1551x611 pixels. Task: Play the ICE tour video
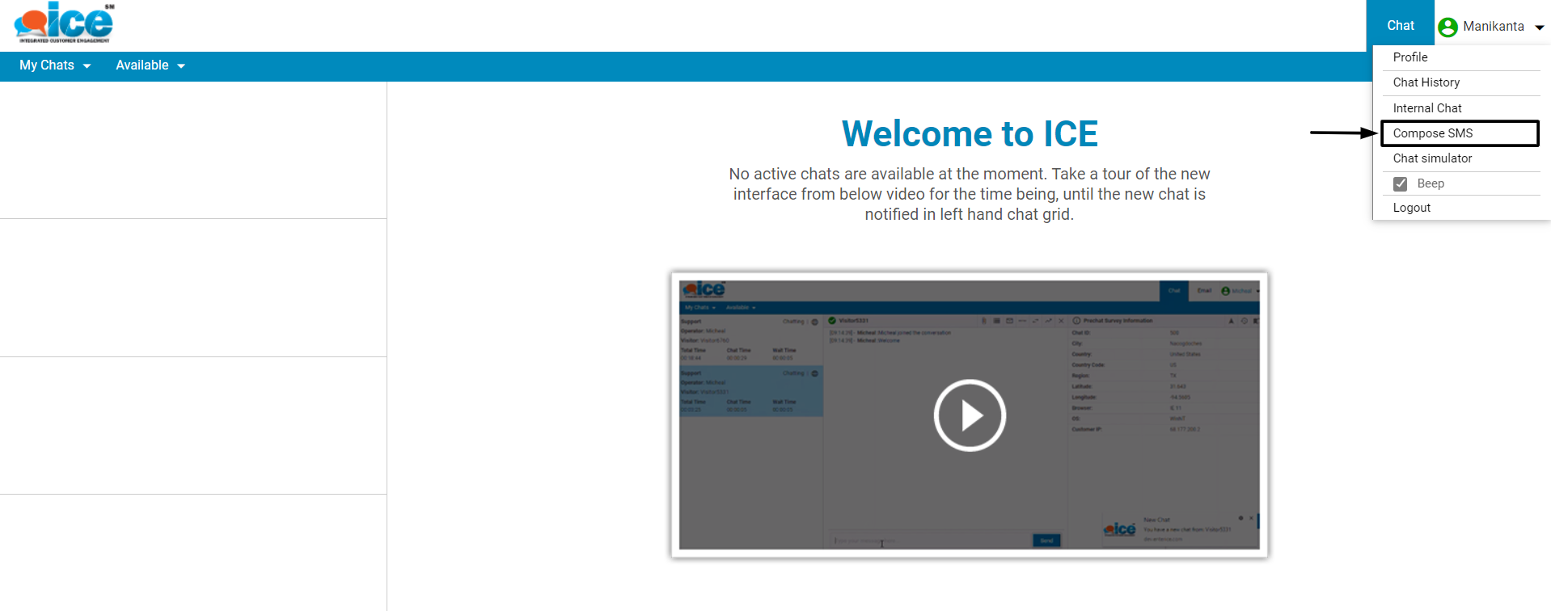point(969,415)
